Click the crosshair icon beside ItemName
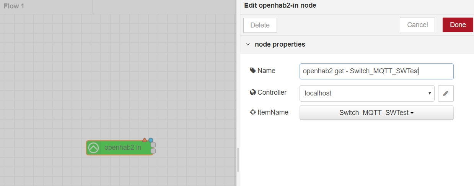Screen dimensions: 474x186 [252, 112]
